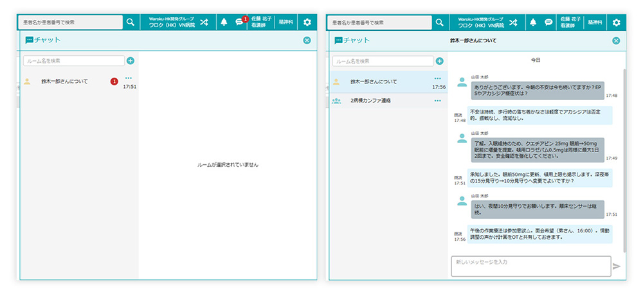Open three-dot menu for 2病棟カンファ連絡 room

point(438,101)
